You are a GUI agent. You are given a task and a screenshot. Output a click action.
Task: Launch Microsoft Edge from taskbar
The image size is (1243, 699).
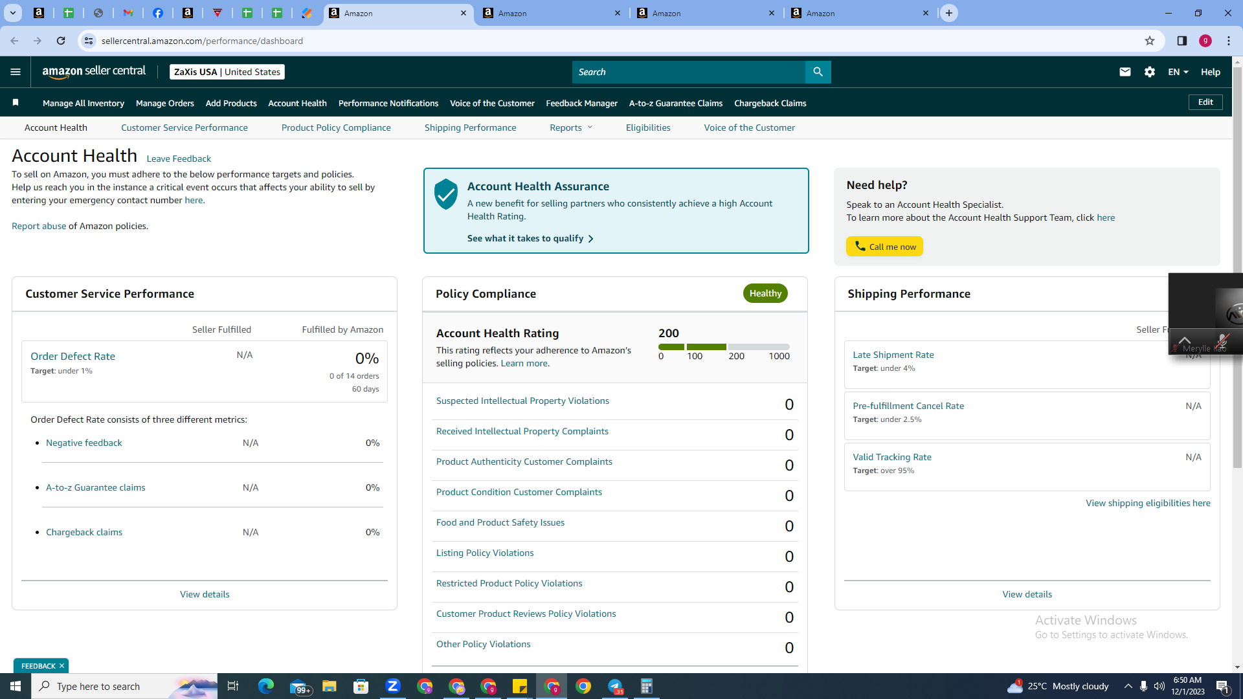click(266, 686)
